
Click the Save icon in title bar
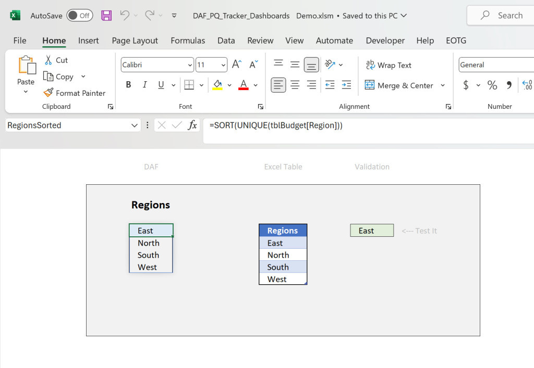[106, 16]
